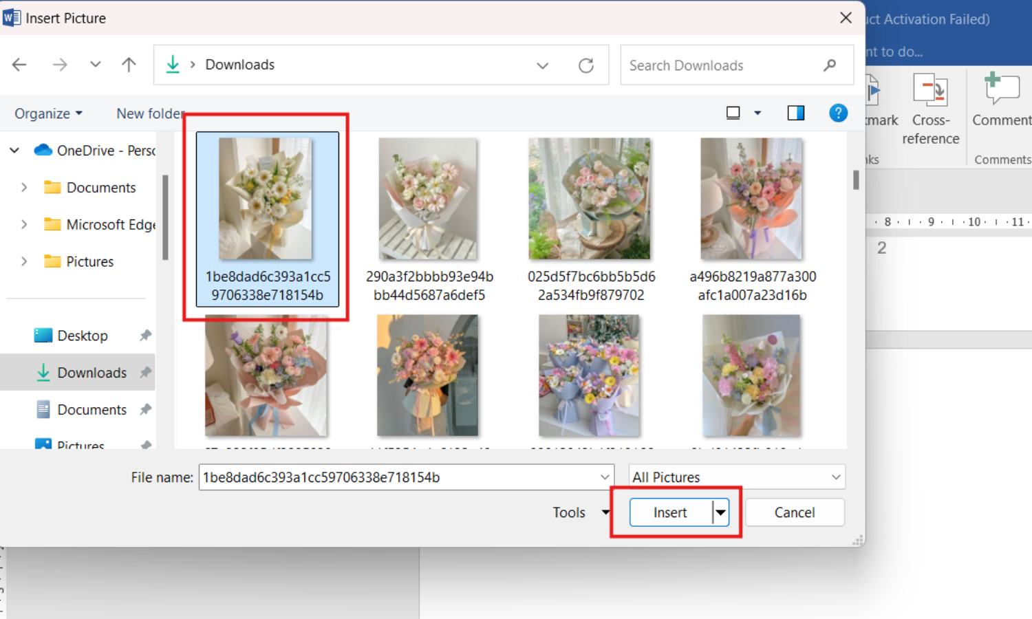
Task: Change view layout icon
Action: pos(733,113)
